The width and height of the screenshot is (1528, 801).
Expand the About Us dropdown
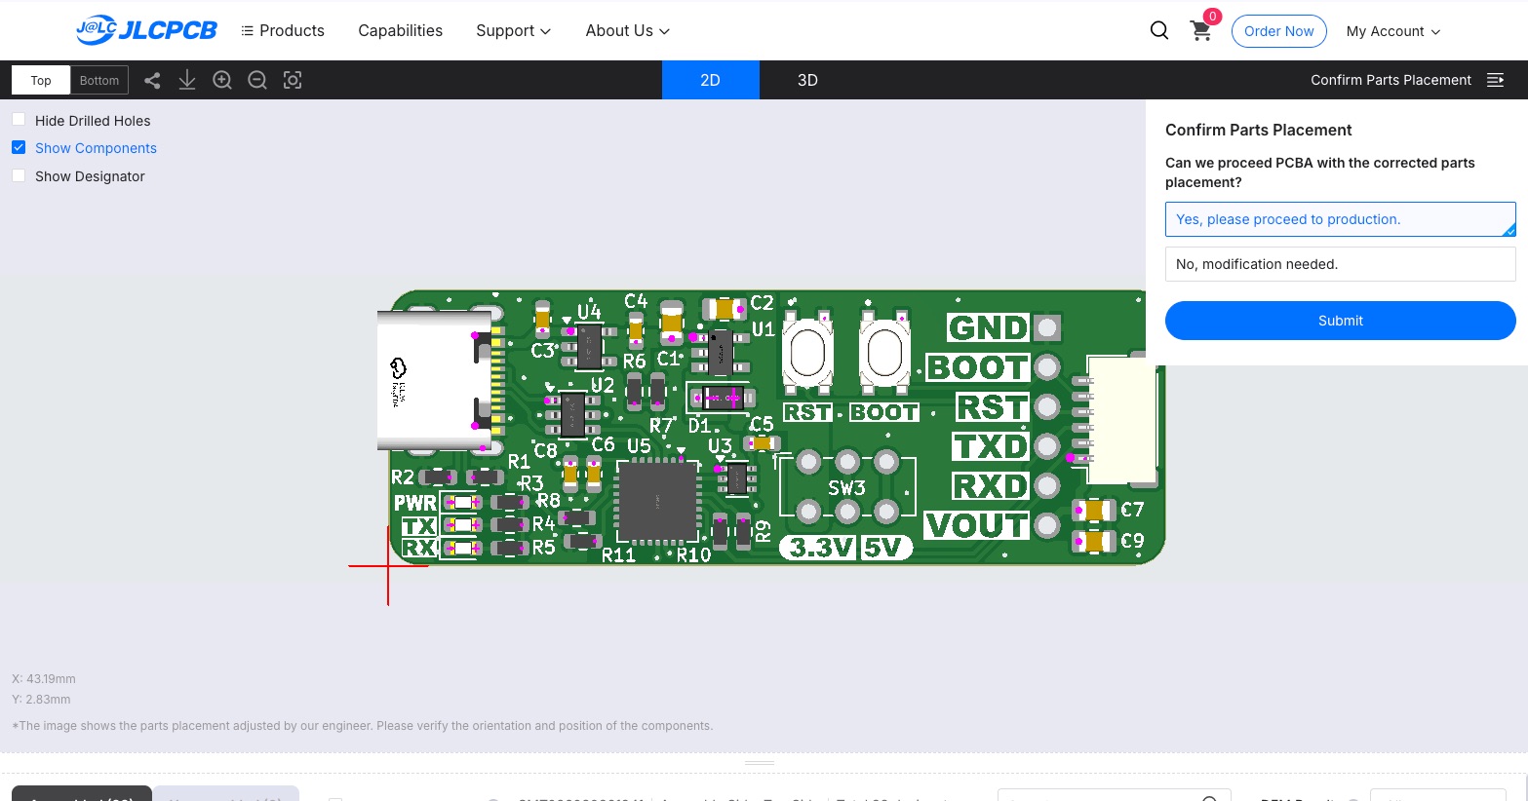tap(627, 30)
